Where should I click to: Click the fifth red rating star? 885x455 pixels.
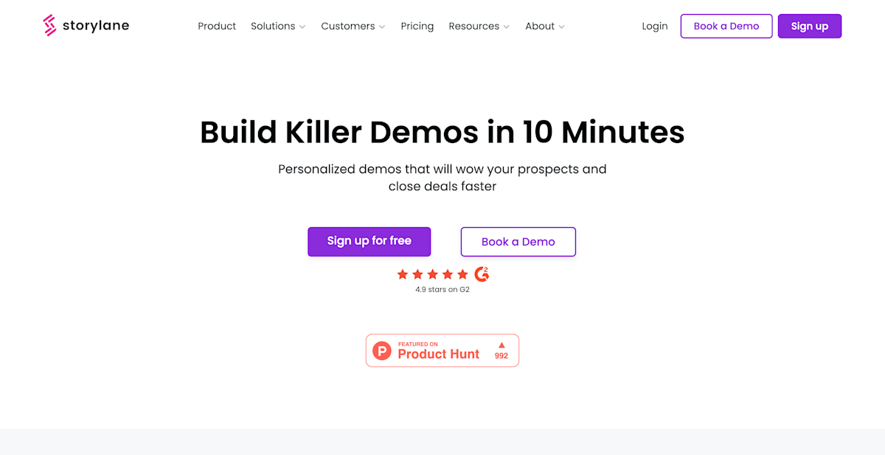tap(462, 274)
